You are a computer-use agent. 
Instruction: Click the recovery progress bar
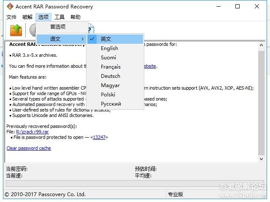pyautogui.click(x=135, y=183)
